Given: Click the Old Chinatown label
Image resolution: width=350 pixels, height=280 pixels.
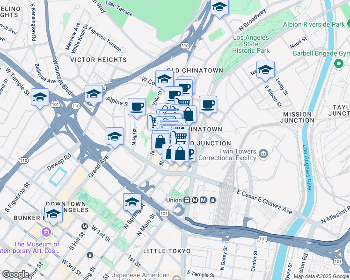Looking at the screenshot, I should pyautogui.click(x=195, y=70).
